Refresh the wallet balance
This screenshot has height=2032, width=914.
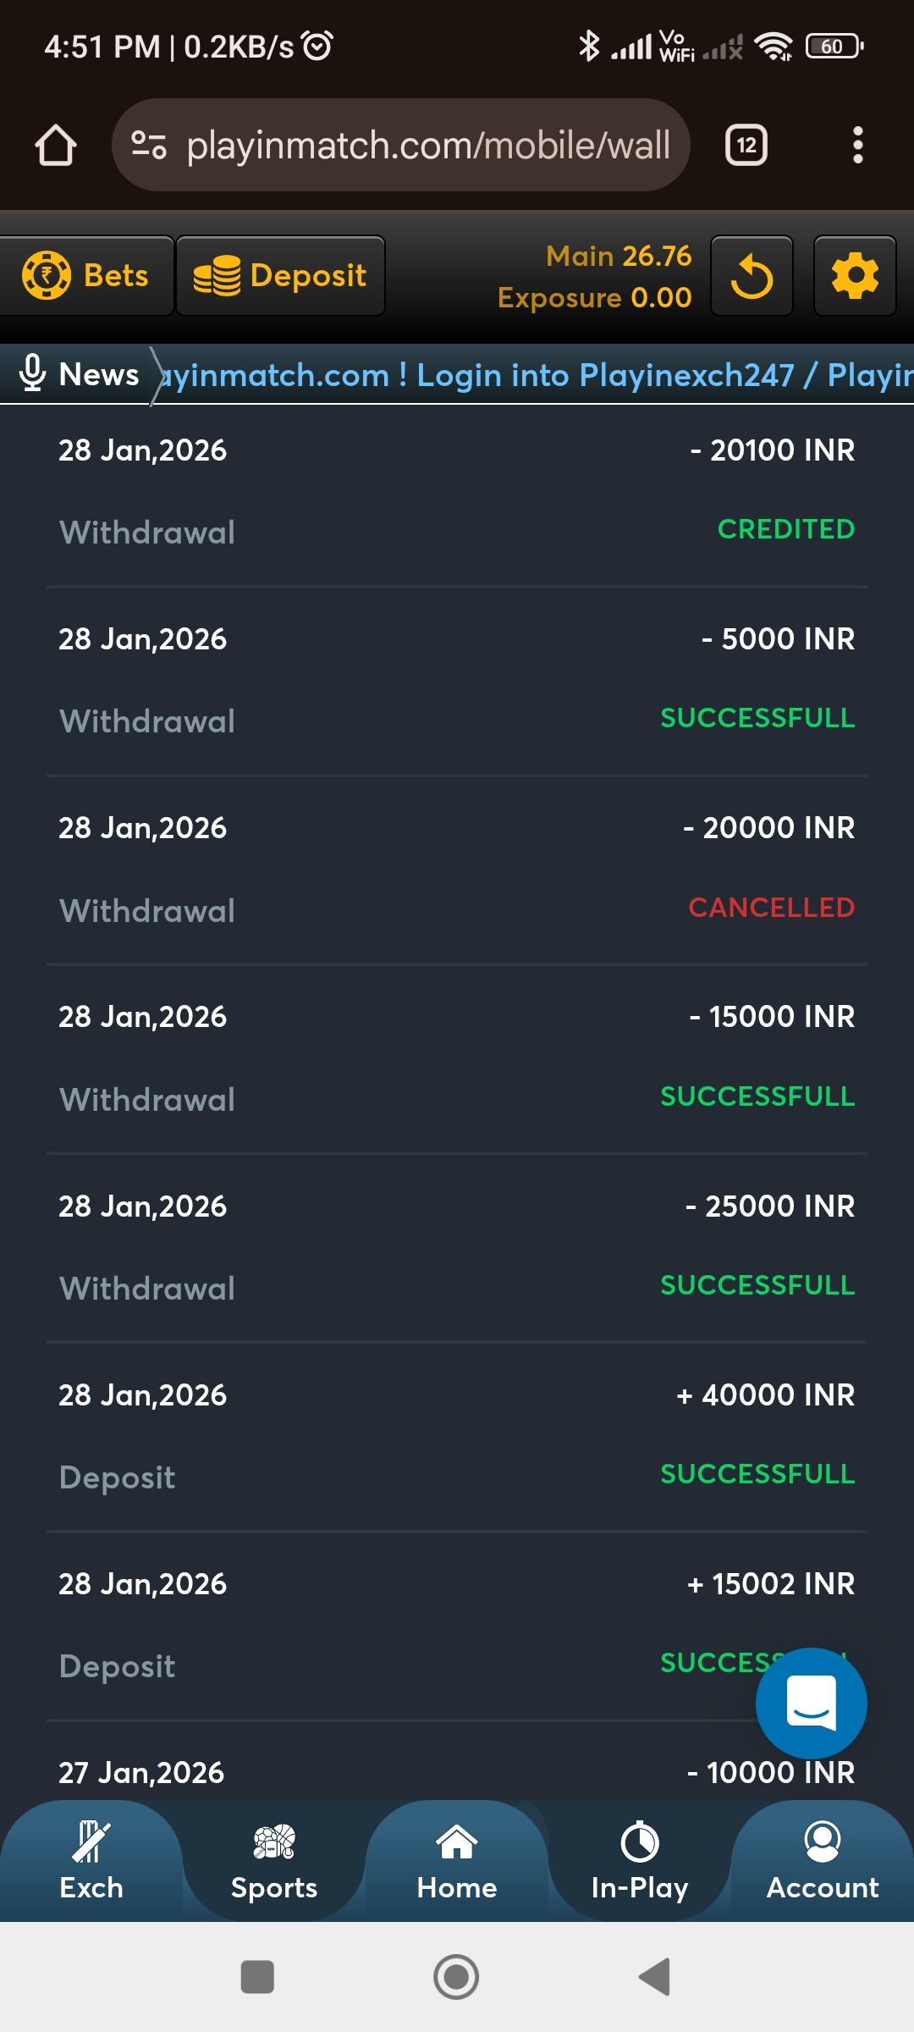(752, 276)
